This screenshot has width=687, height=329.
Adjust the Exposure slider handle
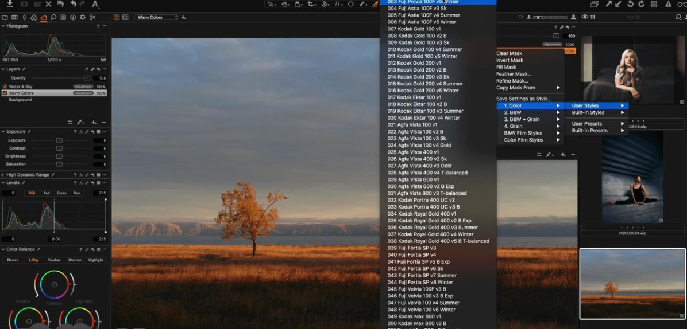(x=59, y=140)
